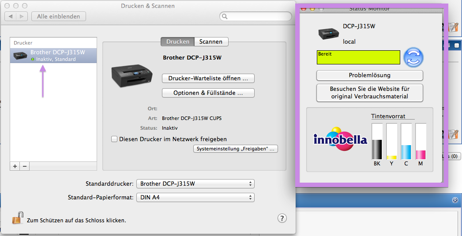Focus the search field in Drucken & Scannen
This screenshot has height=236, width=462.
tap(255, 16)
